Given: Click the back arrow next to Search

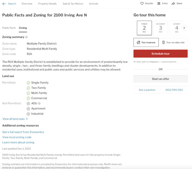Looking at the screenshot, I should pyautogui.click(x=4, y=4).
